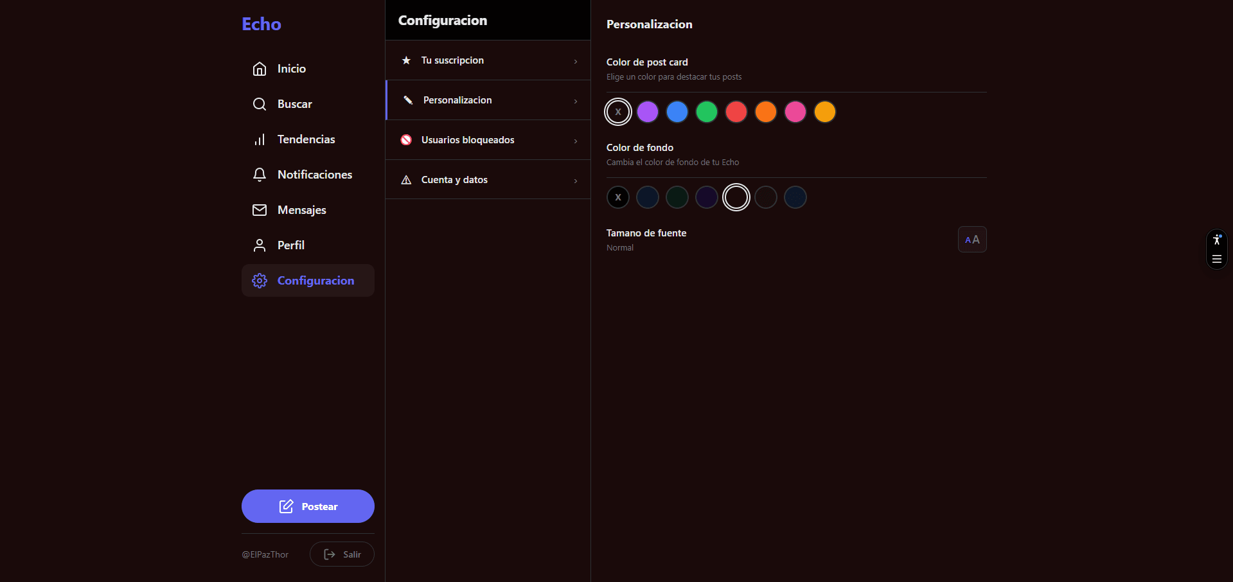Open Perfil via the person icon
Image resolution: width=1233 pixels, height=582 pixels.
pos(260,245)
